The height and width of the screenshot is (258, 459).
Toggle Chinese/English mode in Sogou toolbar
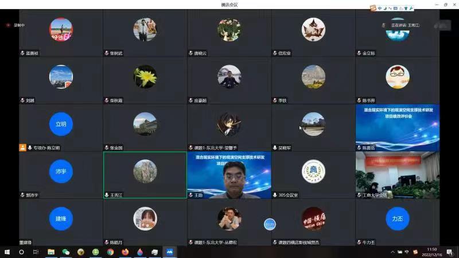[380, 8]
